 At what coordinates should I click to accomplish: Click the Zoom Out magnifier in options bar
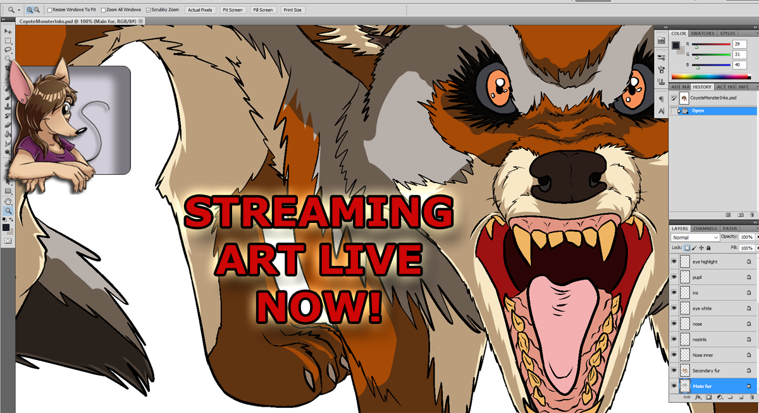pos(37,9)
